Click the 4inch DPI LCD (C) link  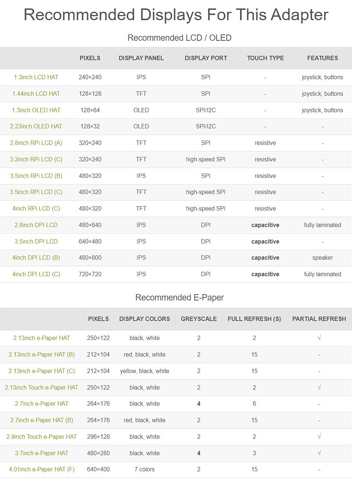(x=36, y=274)
